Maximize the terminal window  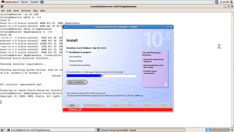pos(229,7)
